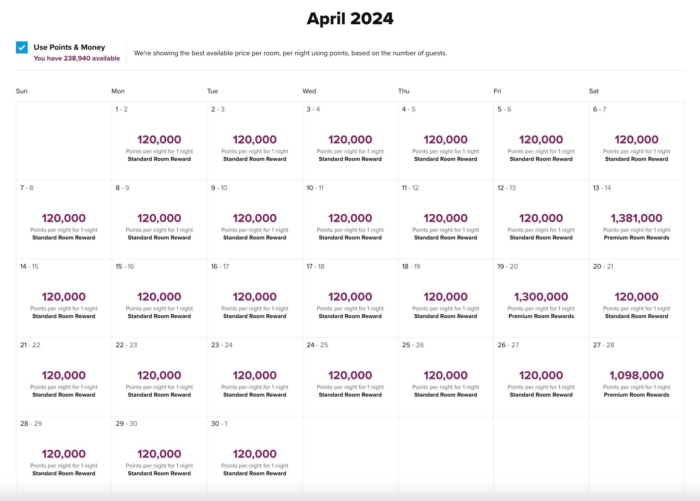Choose the April 13 - 14 Premium night
Screen dimensions: 700x501
pyautogui.click(x=636, y=219)
